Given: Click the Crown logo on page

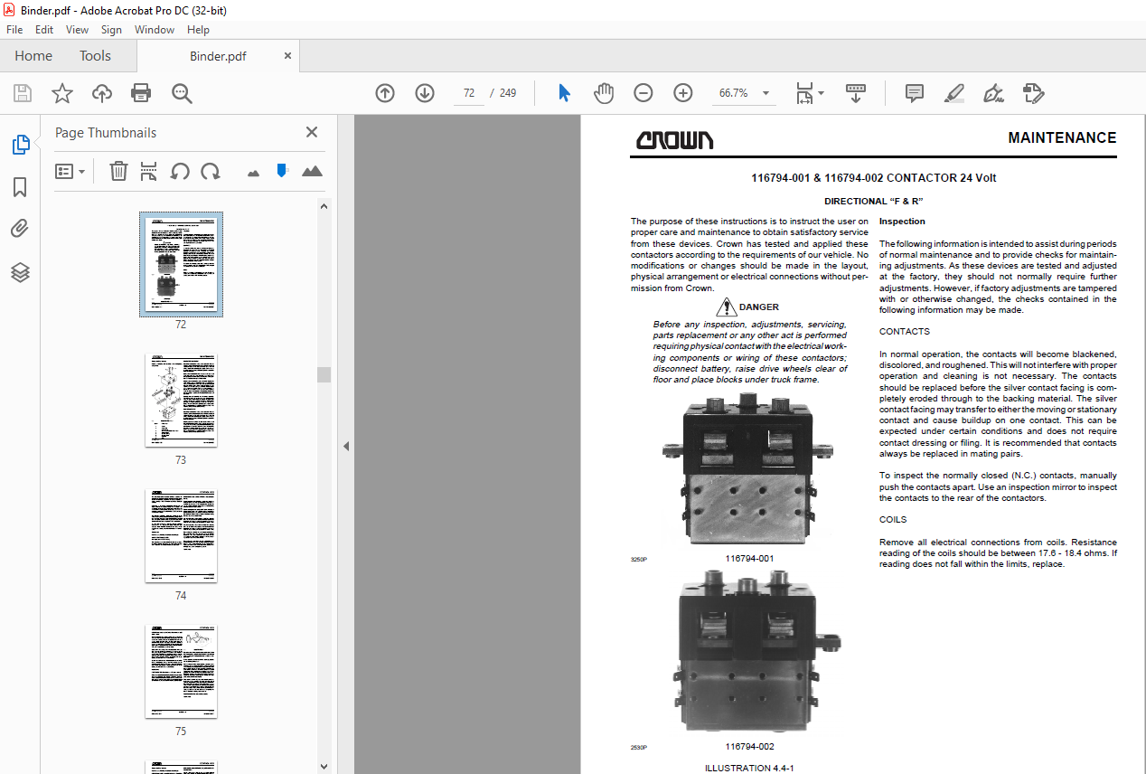Looking at the screenshot, I should 674,140.
